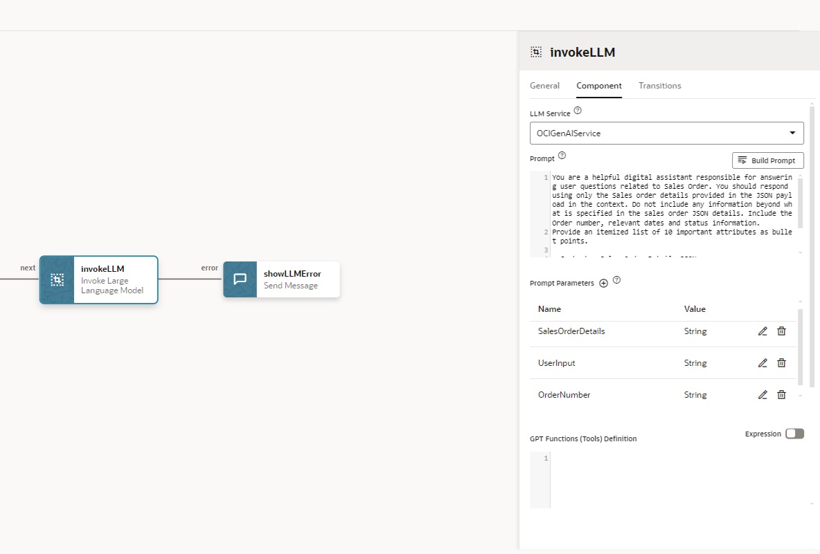Add a new prompt parameter
This screenshot has height=554, width=820.
603,284
